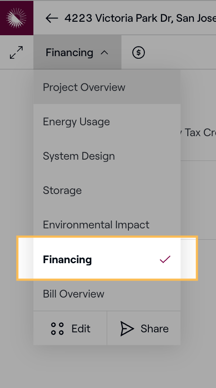Image resolution: width=216 pixels, height=388 pixels.
Task: Choose Storage in the dropdown list
Action: tap(107, 190)
